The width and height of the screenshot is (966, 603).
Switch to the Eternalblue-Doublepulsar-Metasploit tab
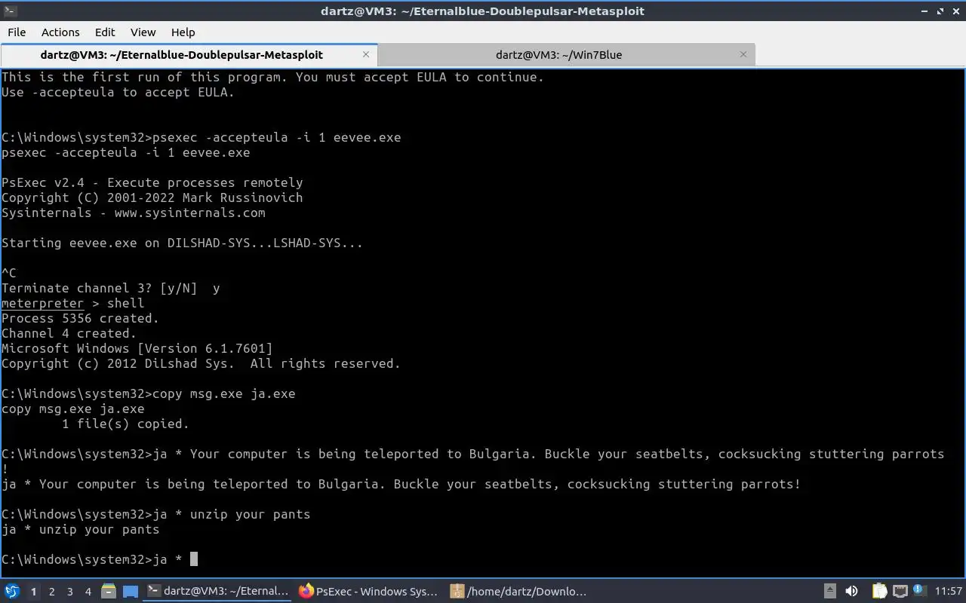[181, 54]
